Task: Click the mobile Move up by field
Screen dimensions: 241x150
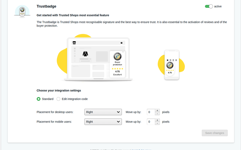Action: tap(151, 121)
